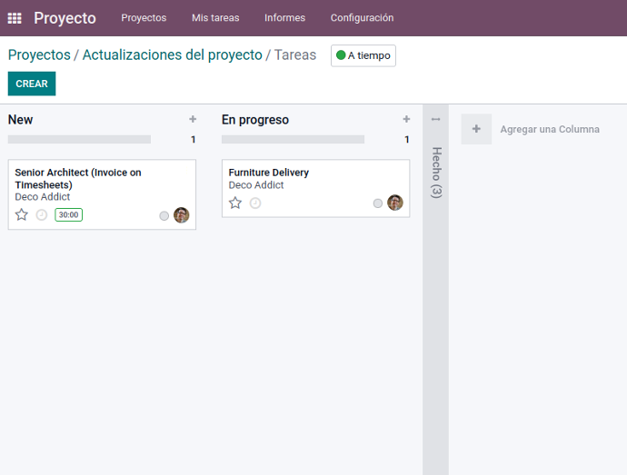Click assignee avatar on Senior Architect card
The height and width of the screenshot is (475, 627).
coord(181,215)
